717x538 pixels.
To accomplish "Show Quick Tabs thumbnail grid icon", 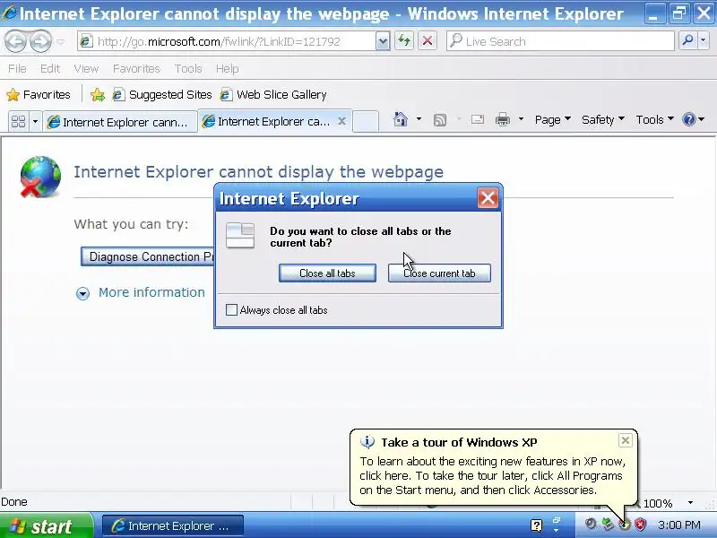I will (x=18, y=122).
